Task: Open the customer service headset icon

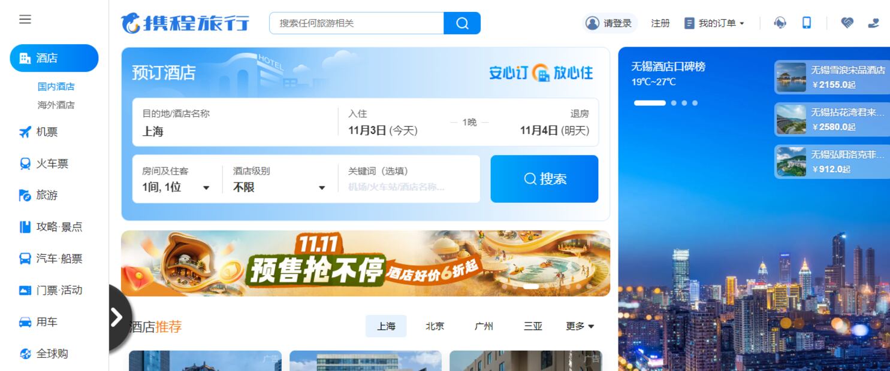Action: [780, 23]
